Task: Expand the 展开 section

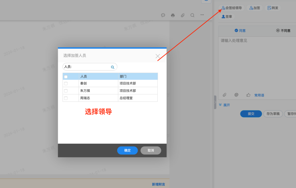Action: (x=224, y=105)
